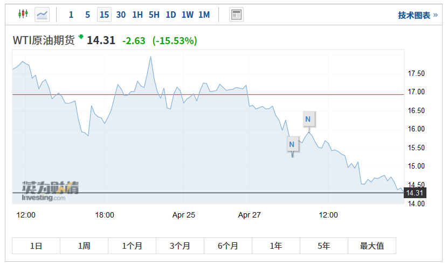Set the interval to 1W

(187, 15)
